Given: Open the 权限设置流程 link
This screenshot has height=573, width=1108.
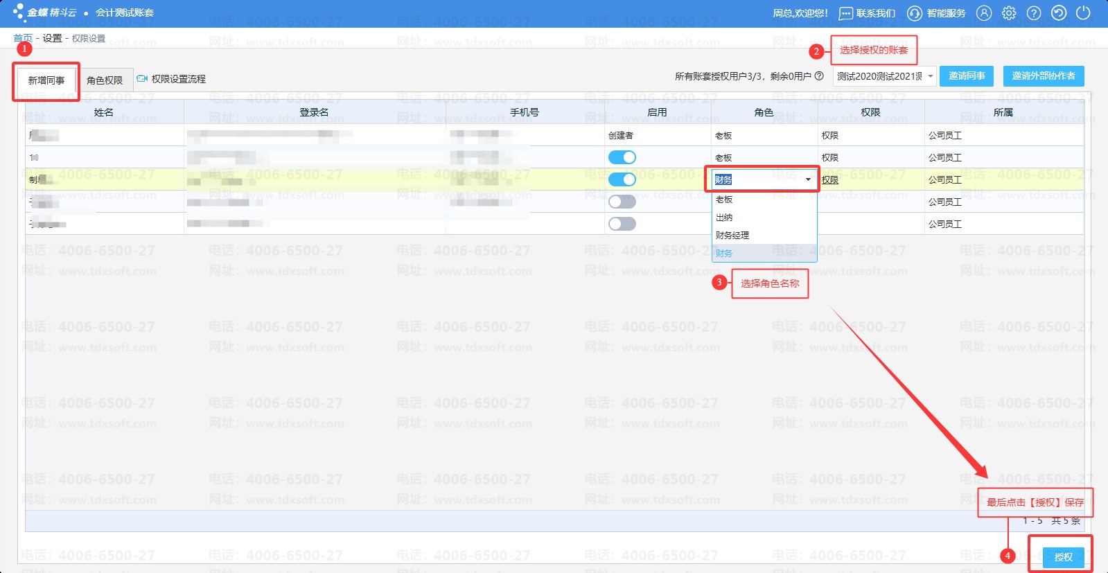Looking at the screenshot, I should pyautogui.click(x=179, y=79).
